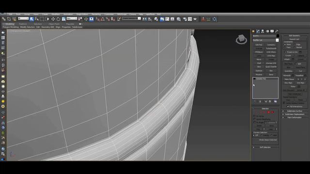Click the Unlink Selection tool

click(x=9, y=19)
